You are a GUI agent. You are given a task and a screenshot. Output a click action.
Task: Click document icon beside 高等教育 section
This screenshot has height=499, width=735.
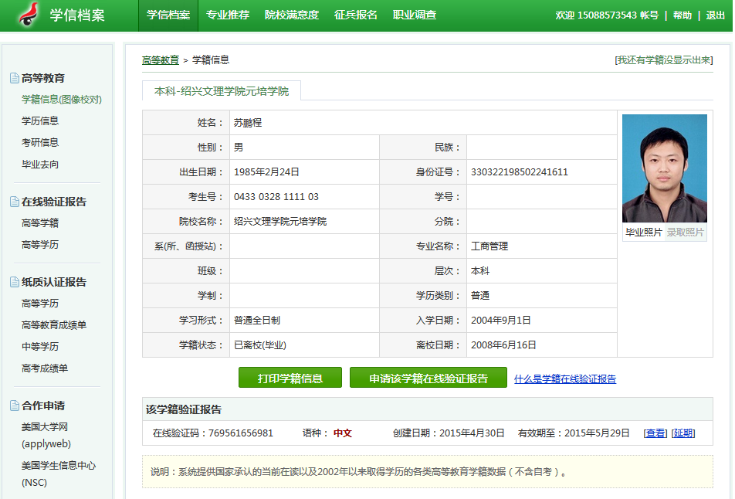tap(14, 78)
